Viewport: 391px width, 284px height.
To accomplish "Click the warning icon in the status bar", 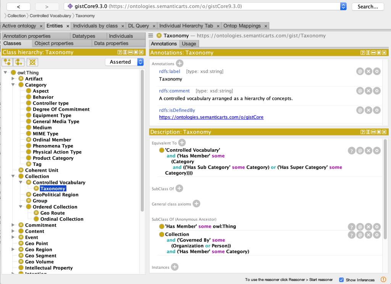I will pos(383,279).
